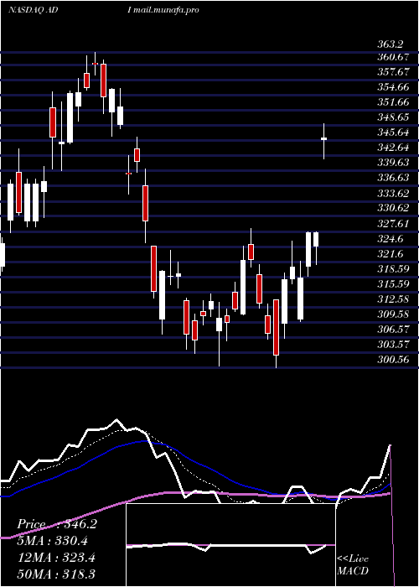Click the 318.59 price axis label
The width and height of the screenshot is (419, 587).
(392, 269)
